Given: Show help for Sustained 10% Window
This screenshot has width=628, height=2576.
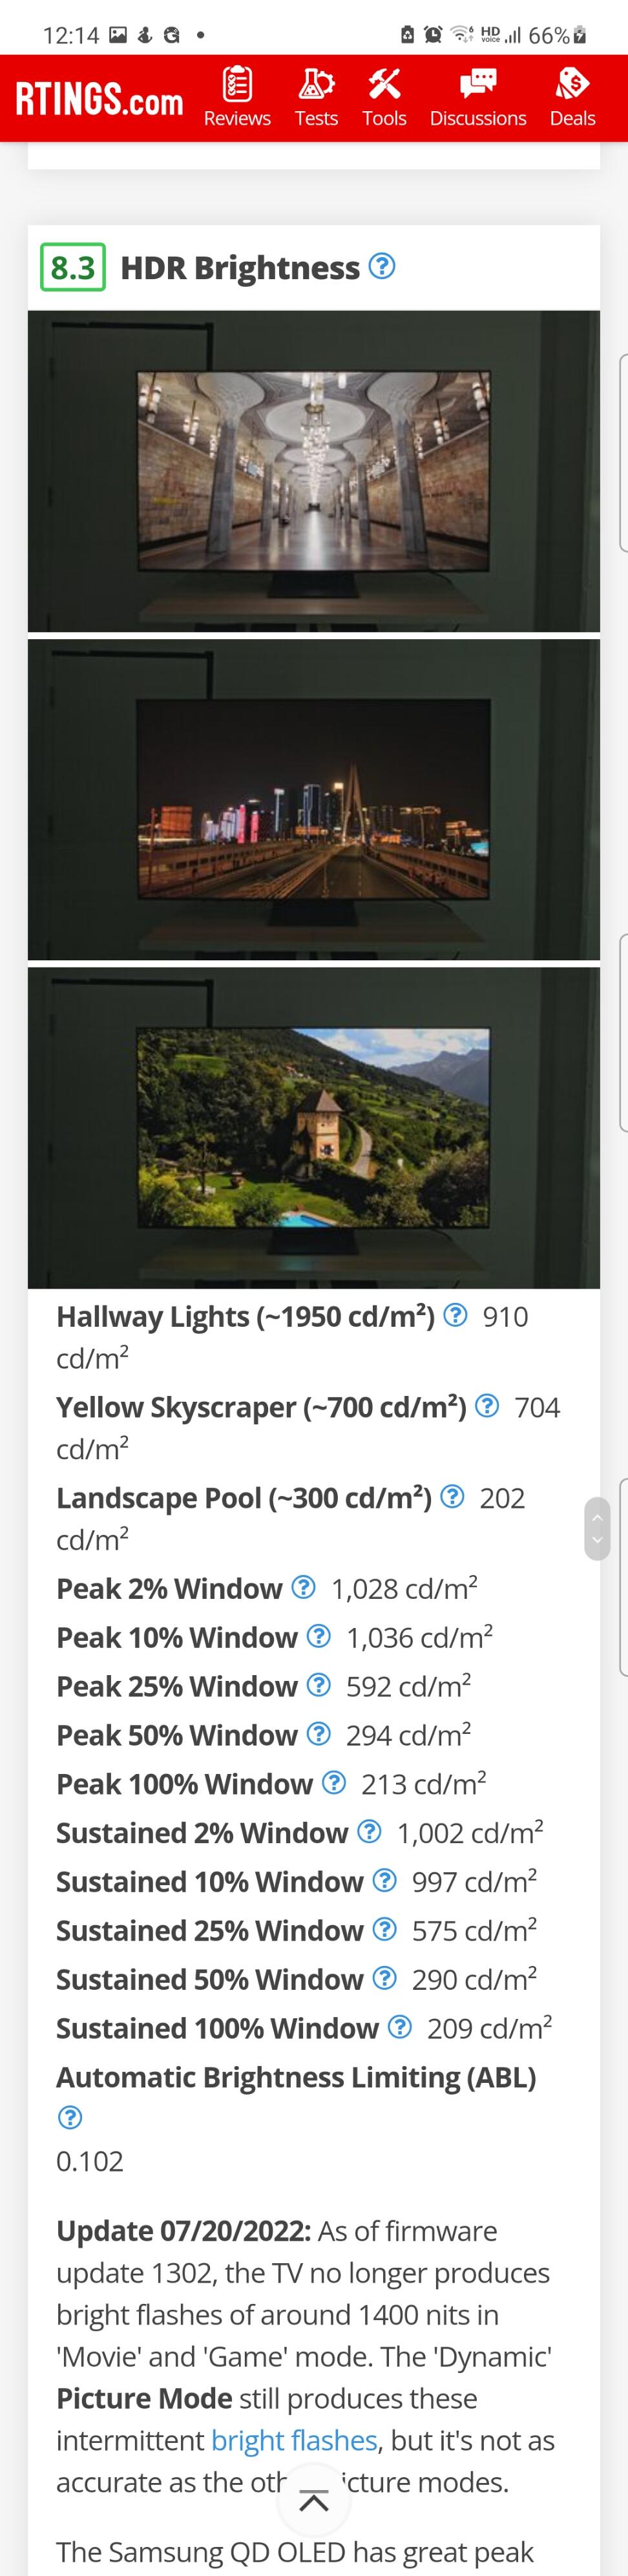Looking at the screenshot, I should coord(384,1880).
